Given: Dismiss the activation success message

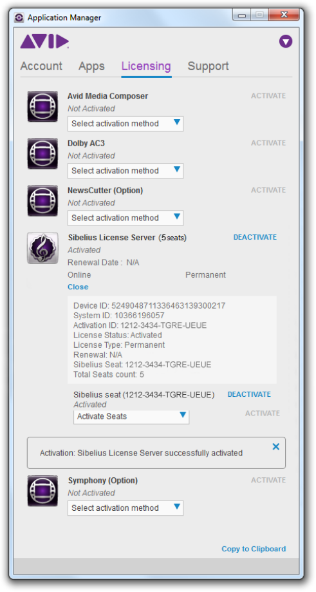Looking at the screenshot, I should (x=276, y=446).
